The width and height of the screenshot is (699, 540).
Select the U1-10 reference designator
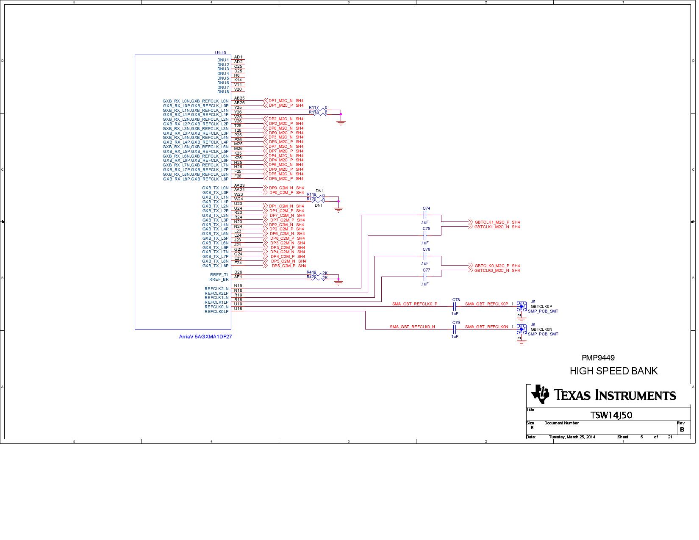click(220, 53)
